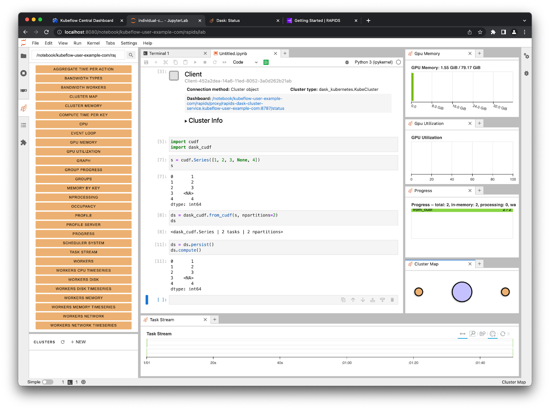Click the green Dask cluster toolbar icon
The width and height of the screenshot is (550, 410).
[266, 62]
